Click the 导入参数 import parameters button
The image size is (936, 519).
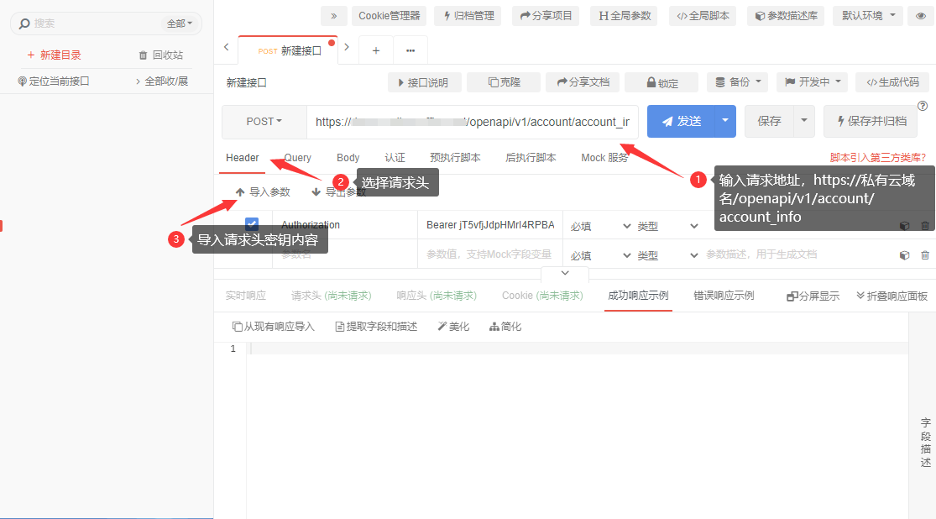click(262, 192)
